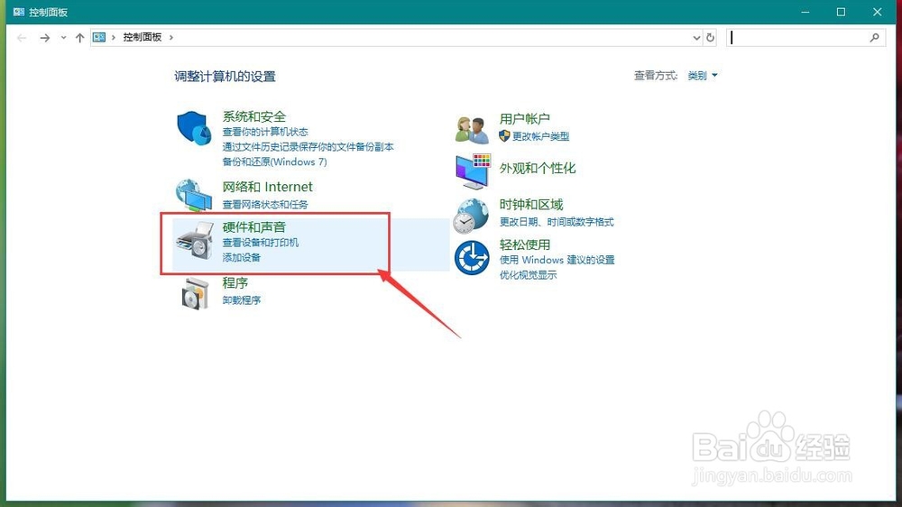The image size is (902, 507).
Task: Expand the chevron after 控制面板 breadcrumb
Action: pyautogui.click(x=170, y=37)
